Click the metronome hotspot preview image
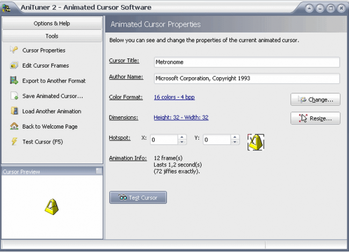349x252 pixels. point(256,142)
